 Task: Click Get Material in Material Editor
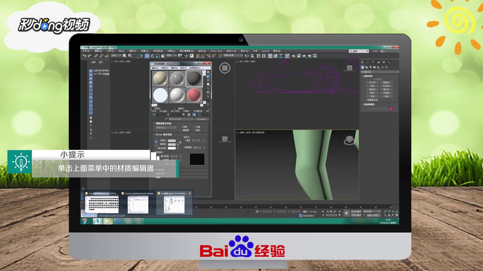tap(154, 114)
